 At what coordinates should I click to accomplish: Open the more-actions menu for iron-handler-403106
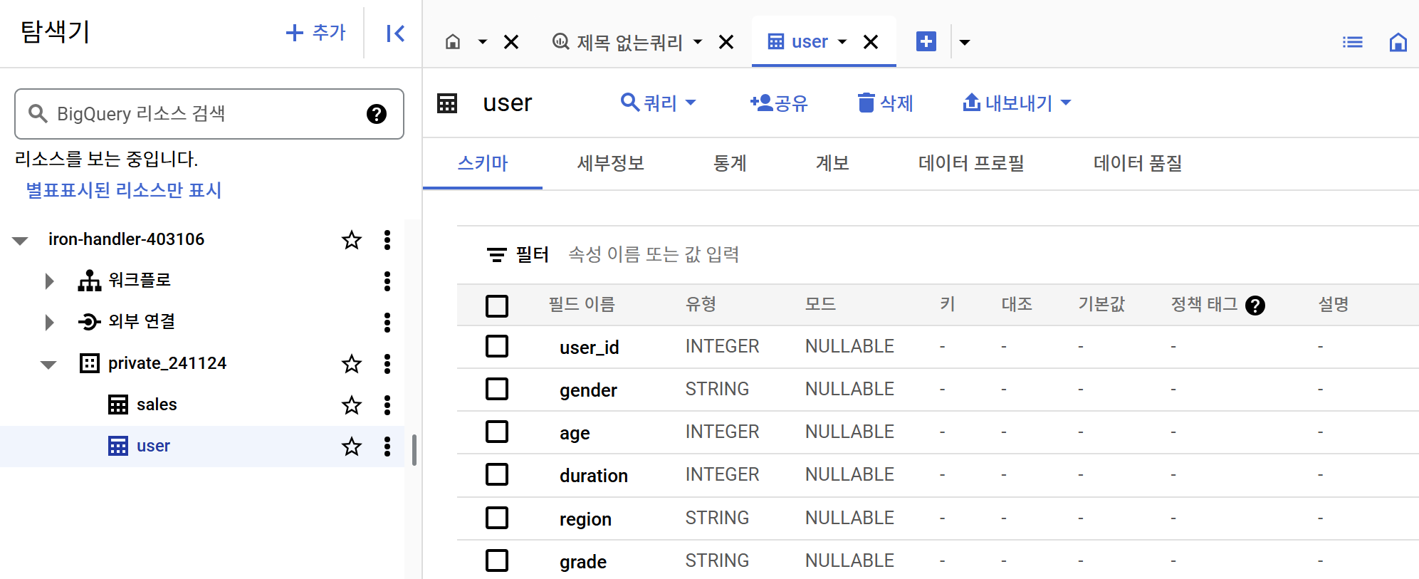[387, 240]
